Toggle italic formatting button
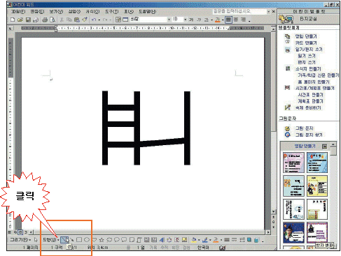This screenshot has width=341, height=256. pyautogui.click(x=199, y=20)
